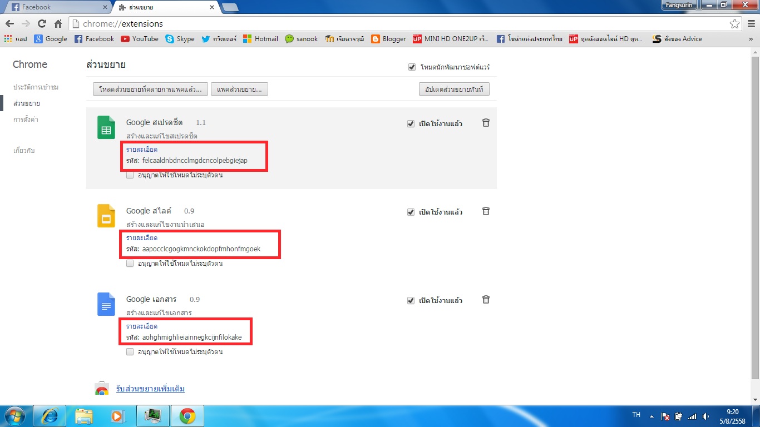Click the get more extensions link
The image size is (760, 427).
click(150, 389)
